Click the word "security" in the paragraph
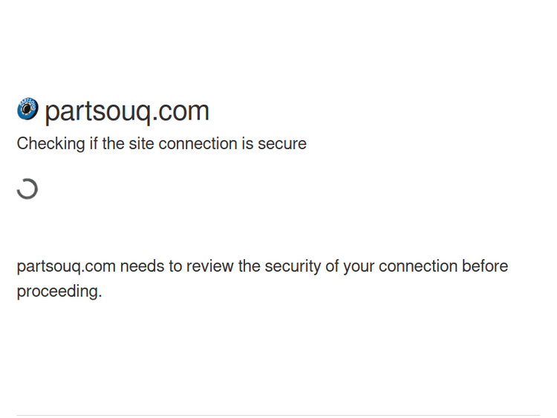557x418 pixels. [293, 267]
